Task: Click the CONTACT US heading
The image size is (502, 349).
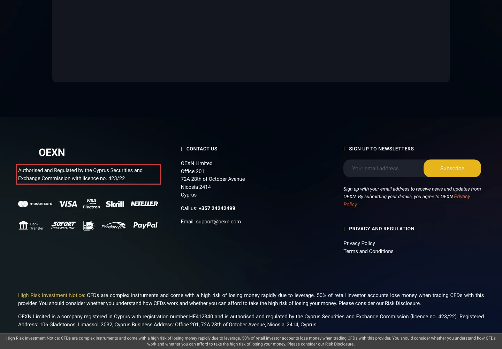Action: [202, 149]
